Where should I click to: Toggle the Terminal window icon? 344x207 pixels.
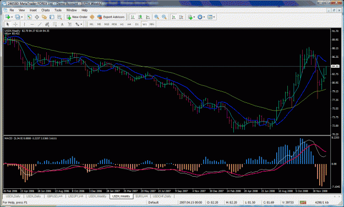pos(52,17)
